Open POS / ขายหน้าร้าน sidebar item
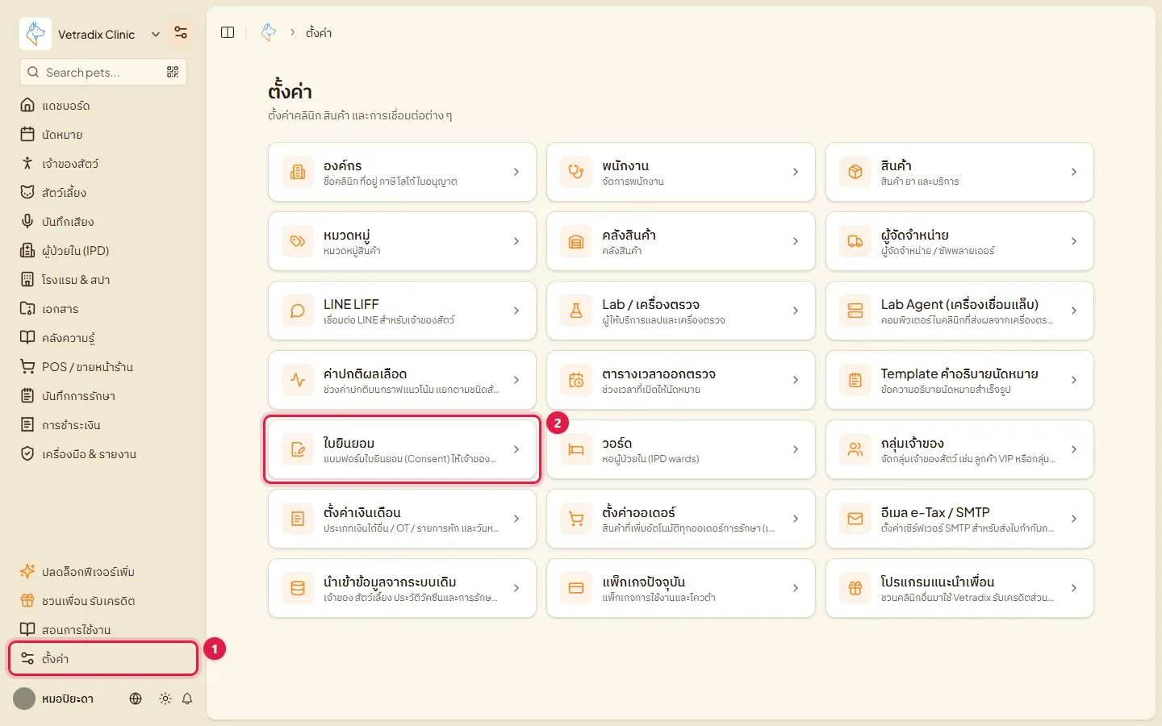The height and width of the screenshot is (726, 1162). point(103,367)
